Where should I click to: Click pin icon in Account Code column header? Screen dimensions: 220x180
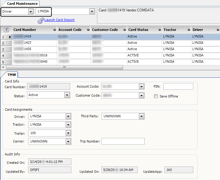point(88,30)
